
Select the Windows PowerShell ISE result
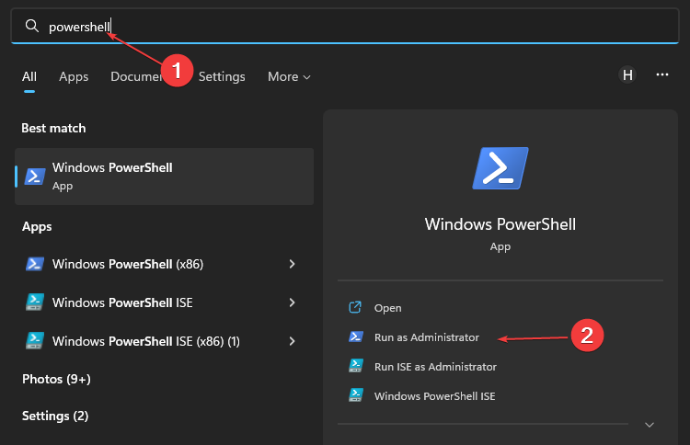164,302
